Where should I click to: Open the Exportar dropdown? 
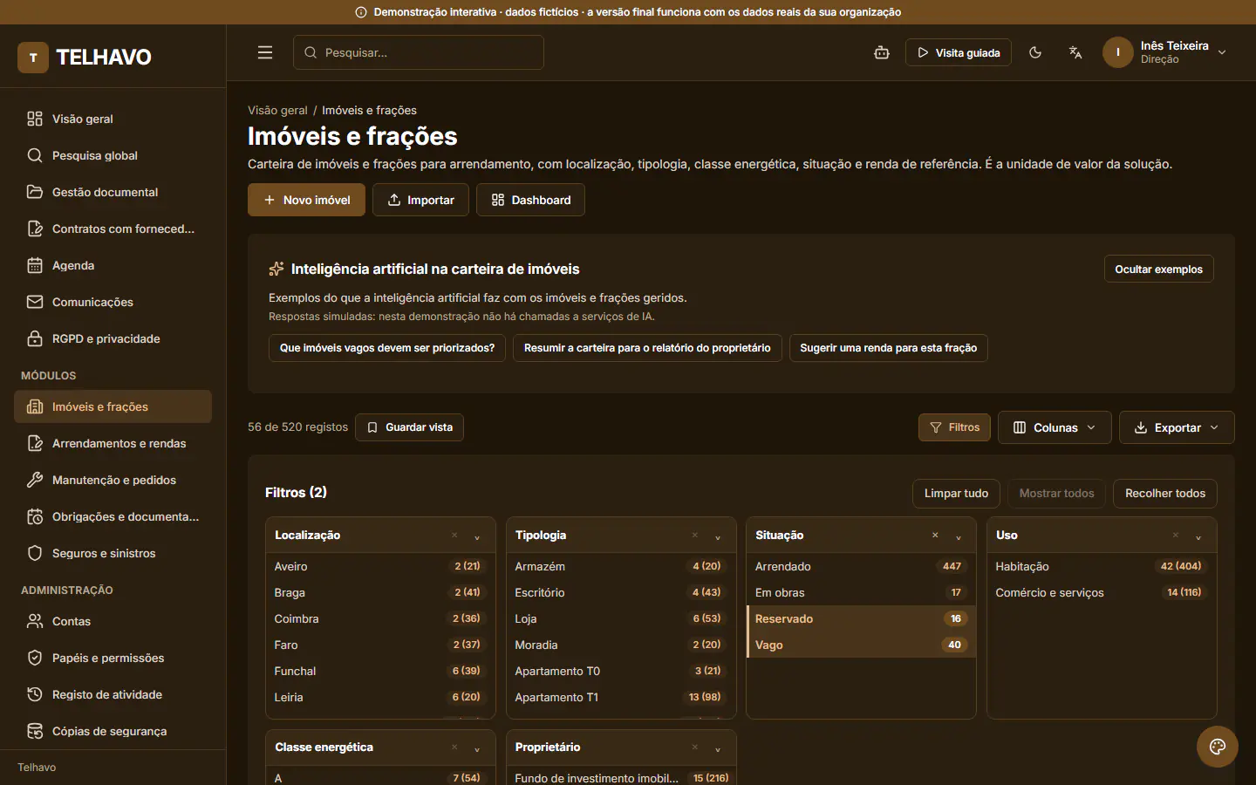coord(1177,427)
